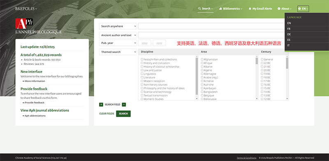
Task: Check Non-literary sources
Action: [142, 85]
